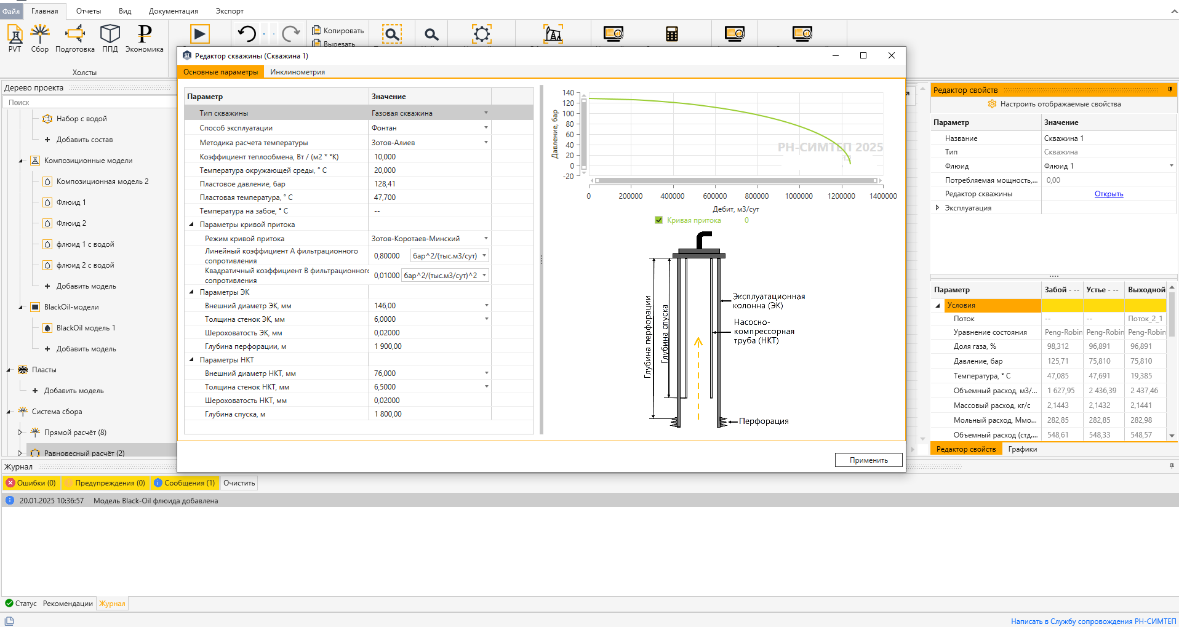Open Настроить отображаемые свойства
This screenshot has height=627, width=1179.
[x=1060, y=104]
